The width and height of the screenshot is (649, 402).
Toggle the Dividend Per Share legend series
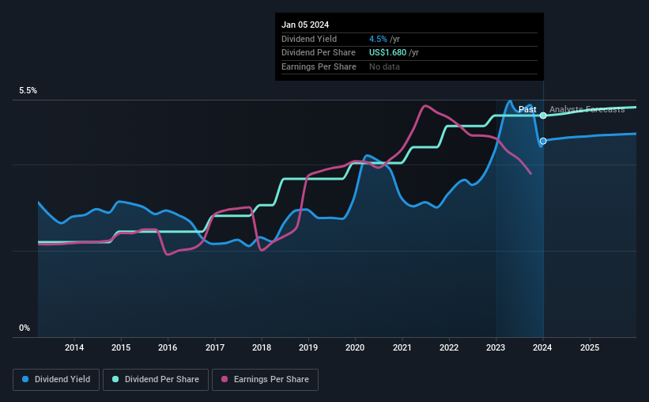tap(156, 380)
